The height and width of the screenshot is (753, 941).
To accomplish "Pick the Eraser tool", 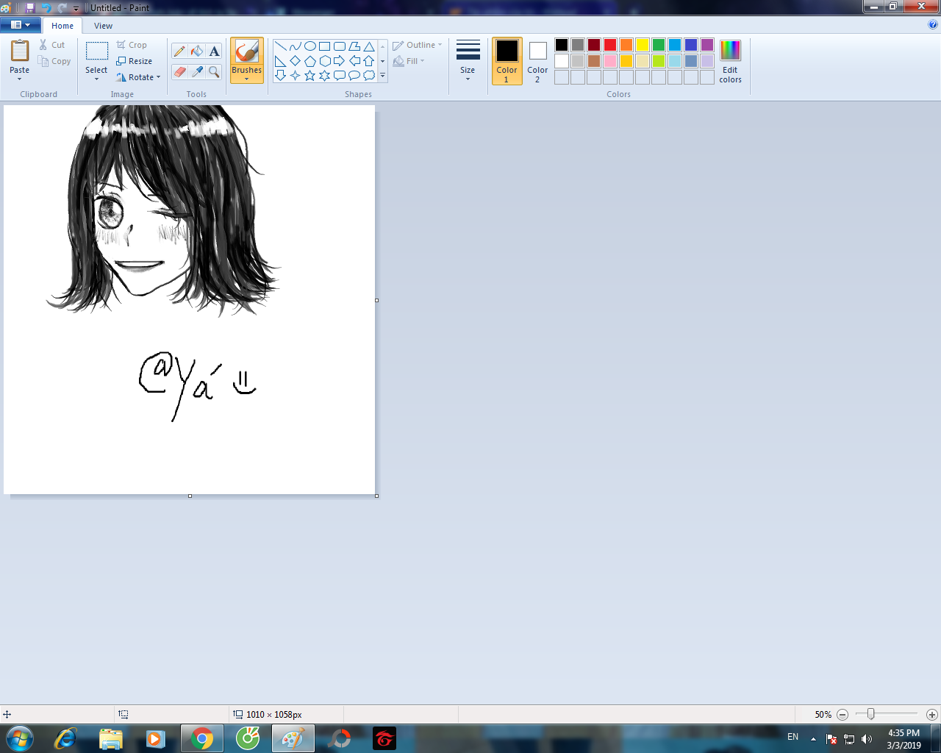I will coord(179,71).
